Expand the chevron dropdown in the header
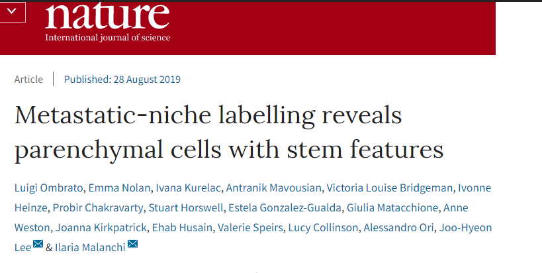 pos(12,11)
